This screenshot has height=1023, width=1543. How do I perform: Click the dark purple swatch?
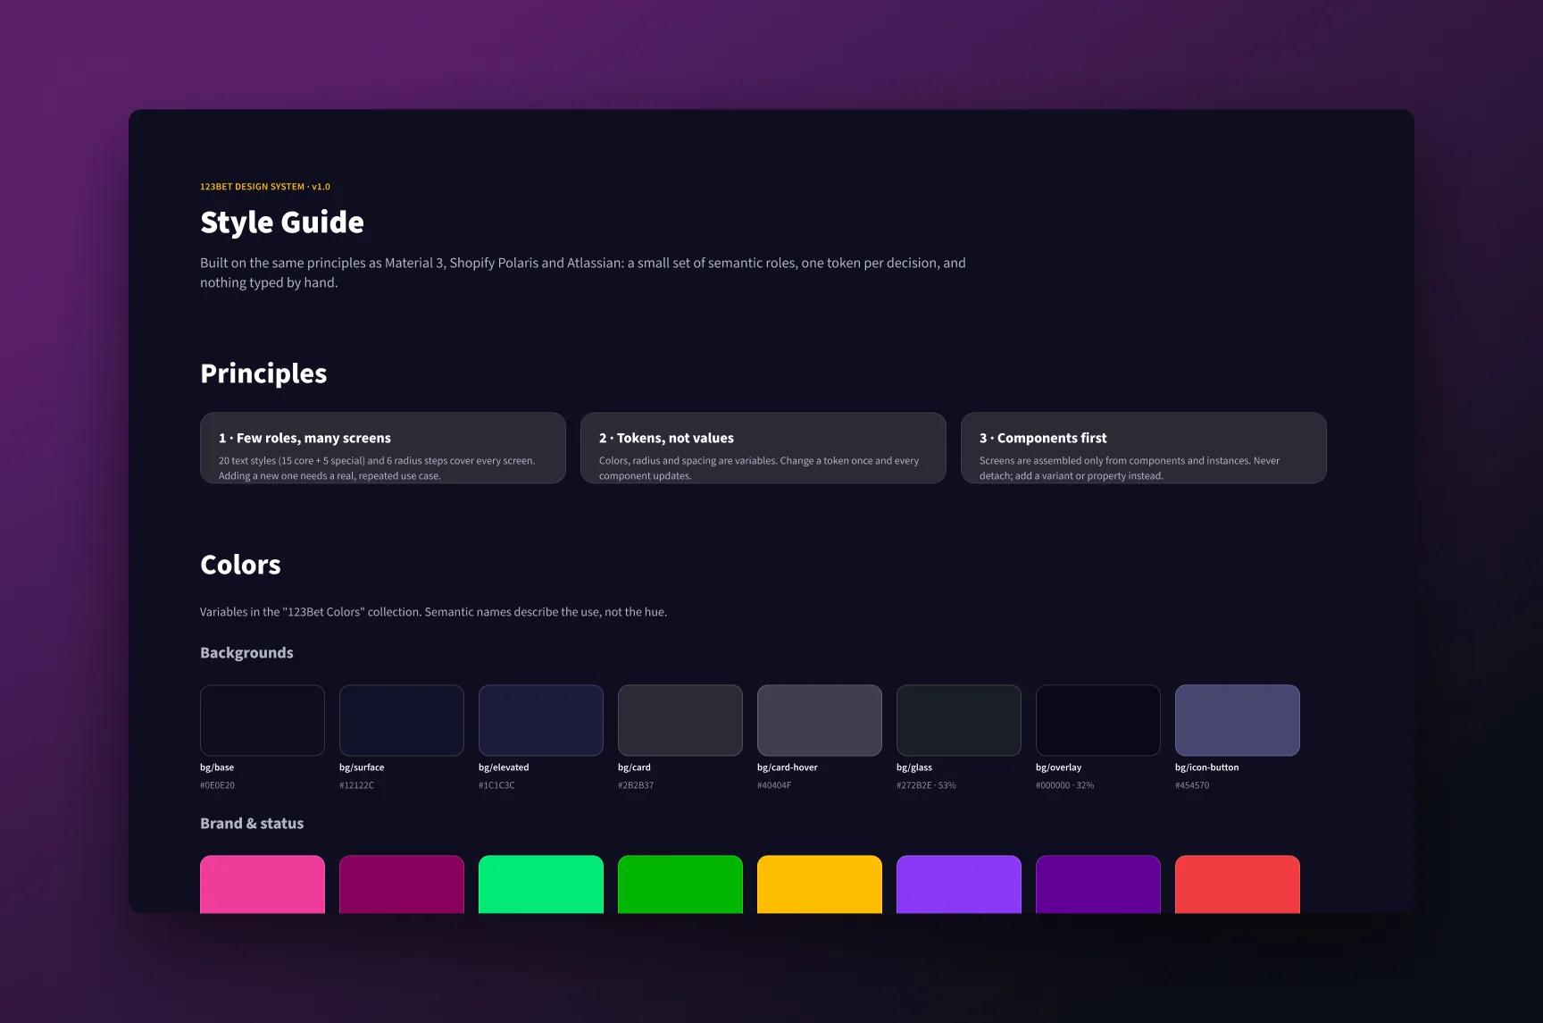click(1098, 885)
